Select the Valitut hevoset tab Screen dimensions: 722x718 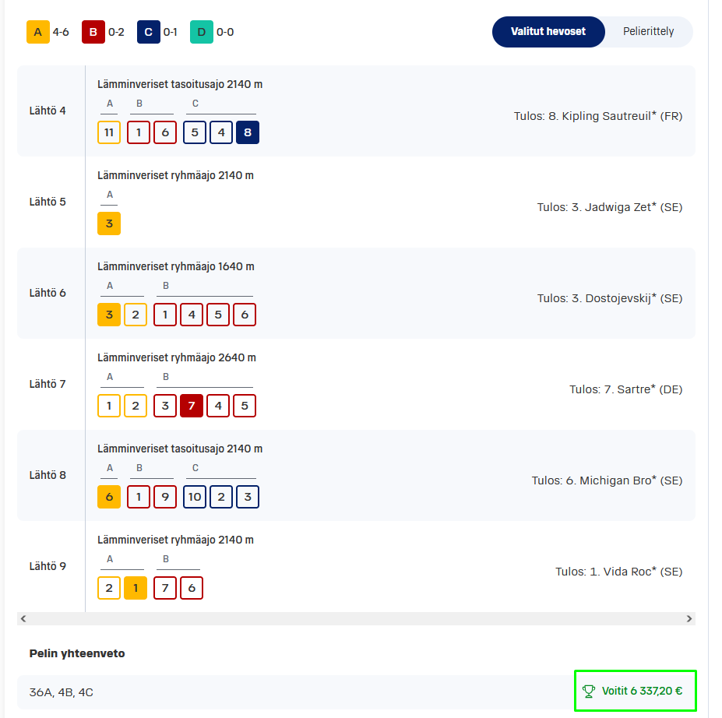click(548, 32)
